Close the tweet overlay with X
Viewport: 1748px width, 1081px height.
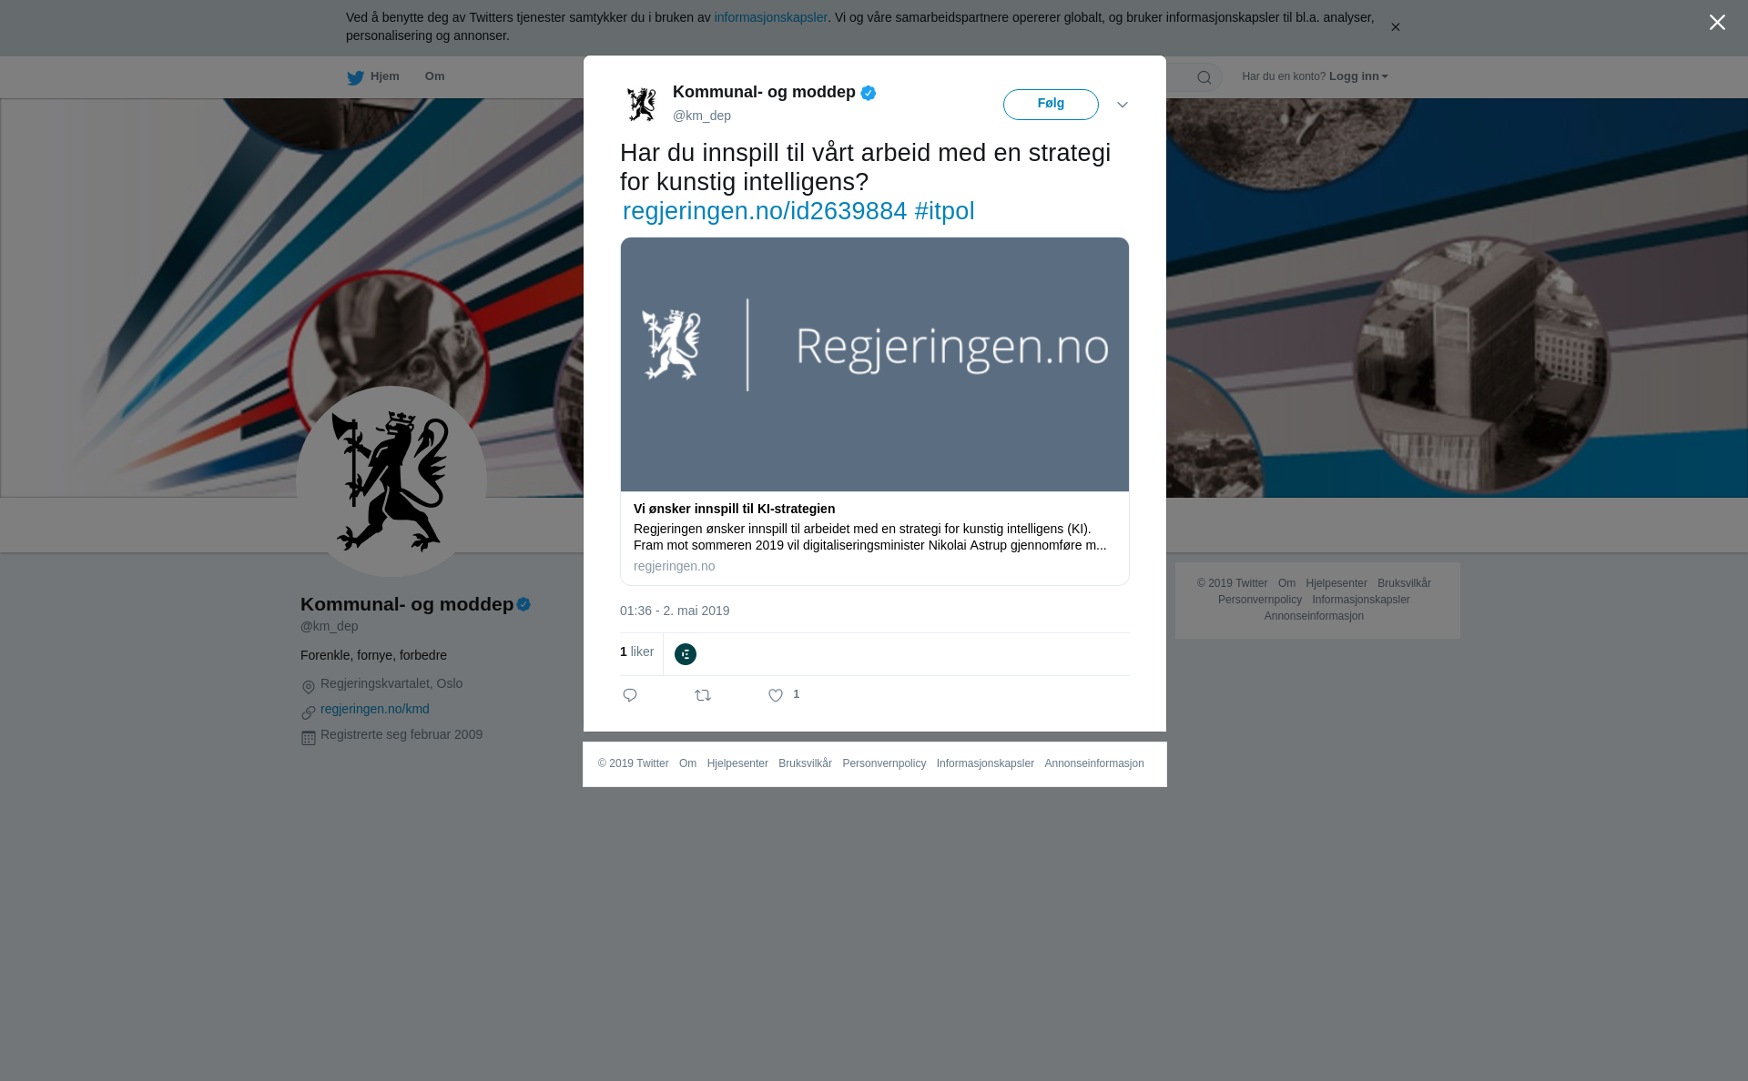[1717, 23]
